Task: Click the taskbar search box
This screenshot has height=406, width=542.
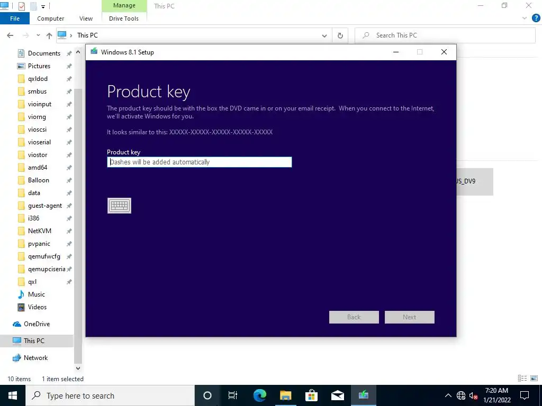Action: point(110,395)
